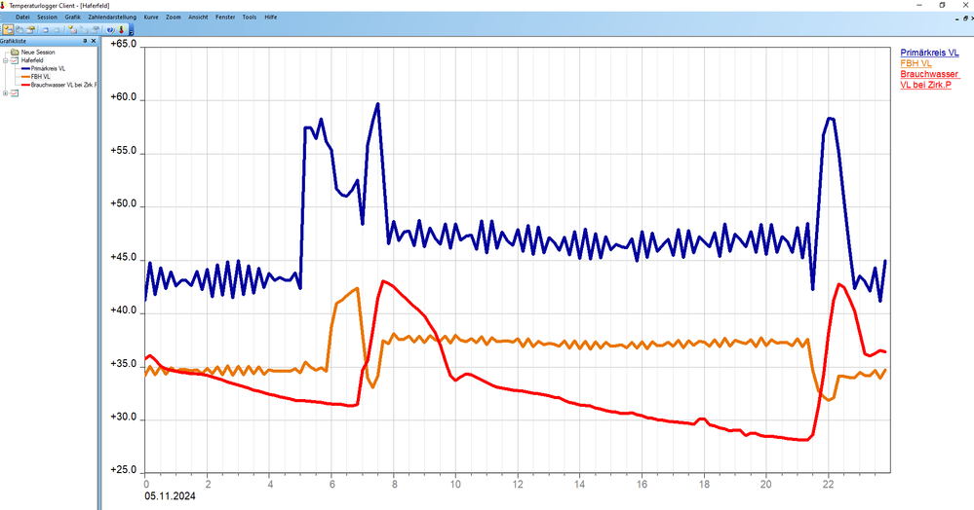Viewport: 974px width, 510px height.
Task: Click the blue help question mark icon
Action: pyautogui.click(x=110, y=29)
